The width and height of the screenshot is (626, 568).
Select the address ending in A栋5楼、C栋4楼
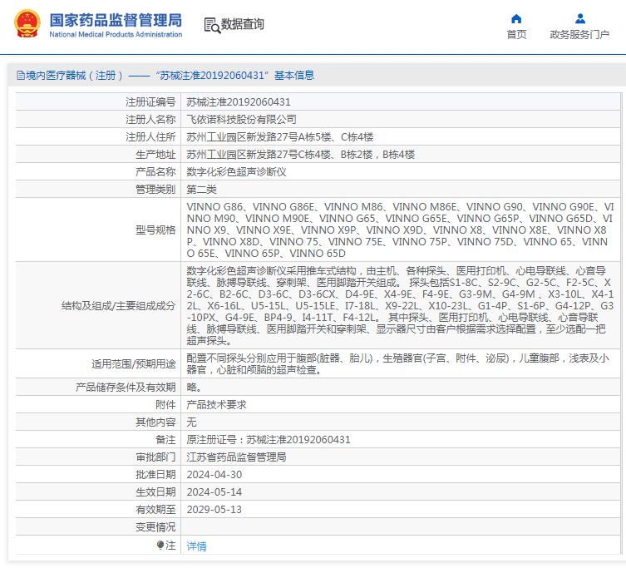280,137
